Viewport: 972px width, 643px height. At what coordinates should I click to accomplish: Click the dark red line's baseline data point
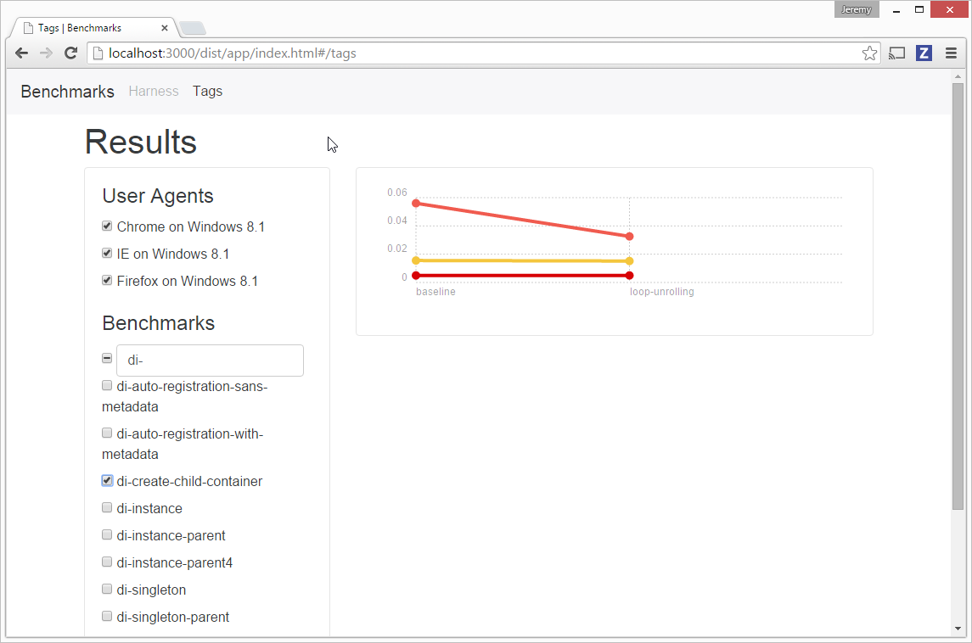point(416,276)
